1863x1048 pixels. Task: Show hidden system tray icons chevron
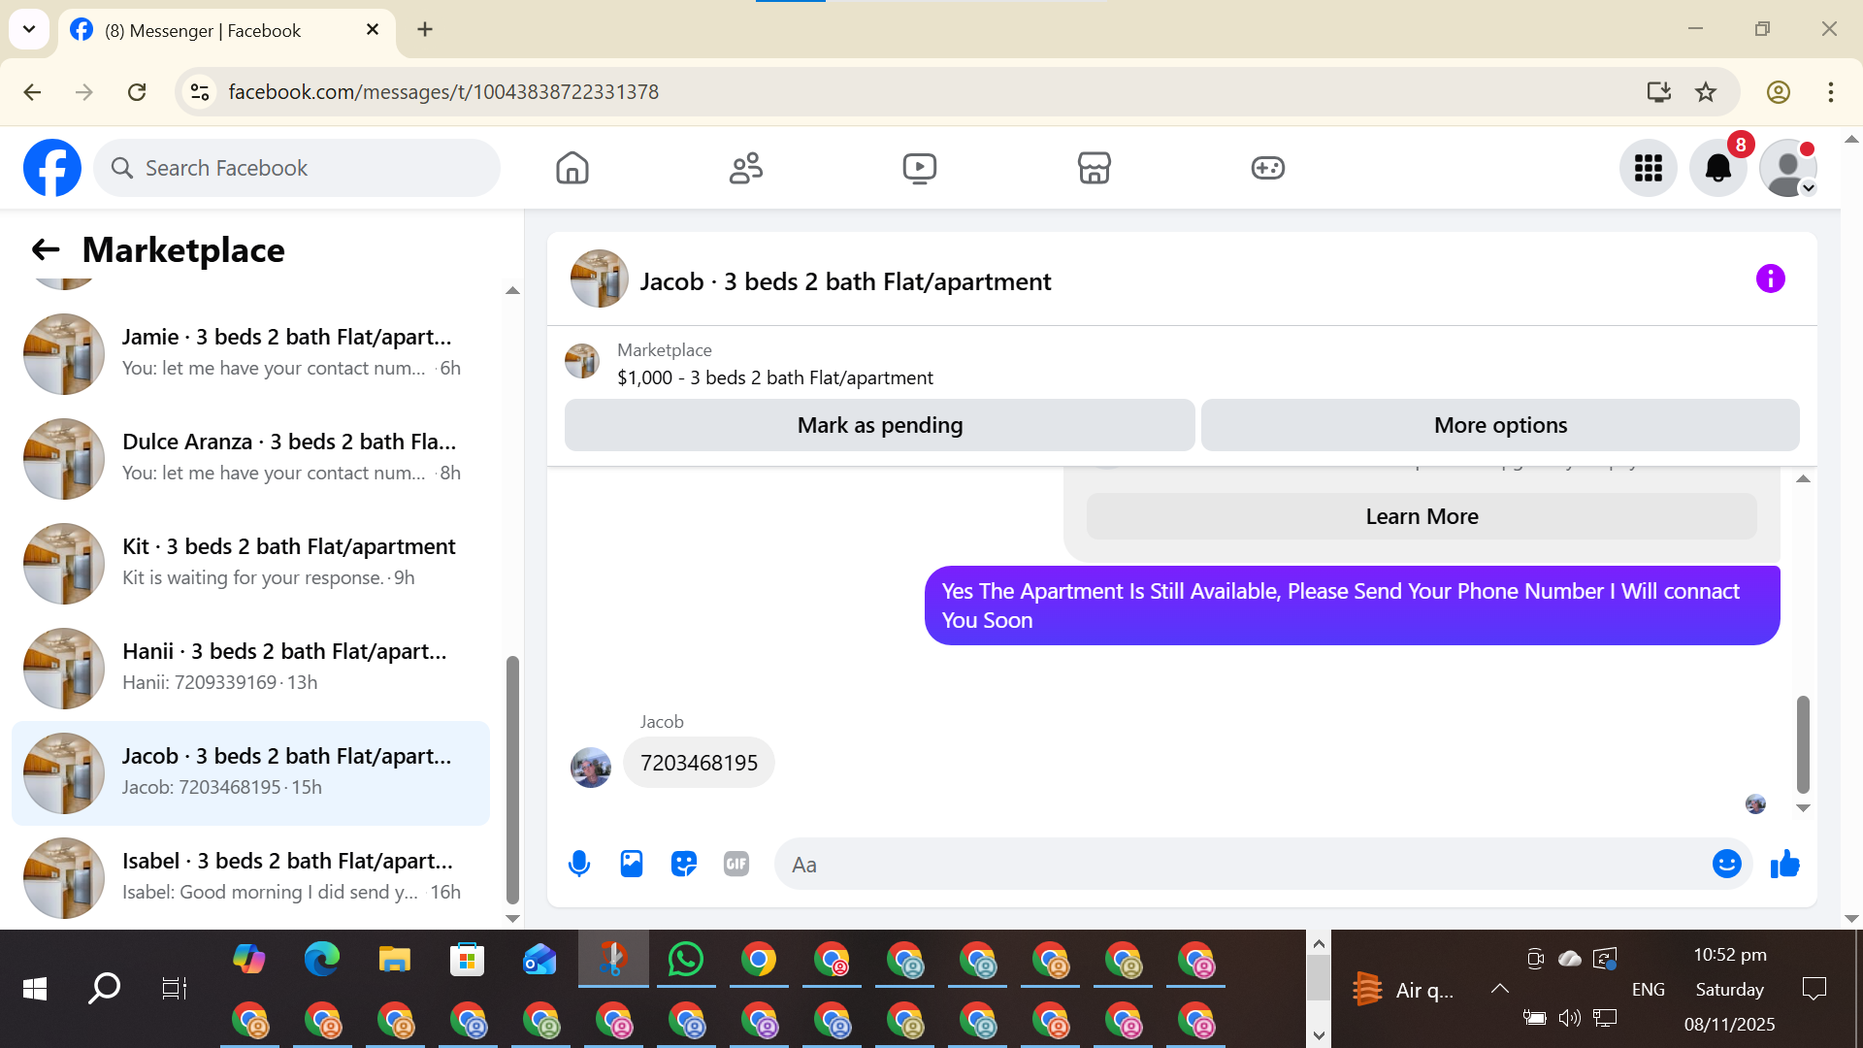1499,989
